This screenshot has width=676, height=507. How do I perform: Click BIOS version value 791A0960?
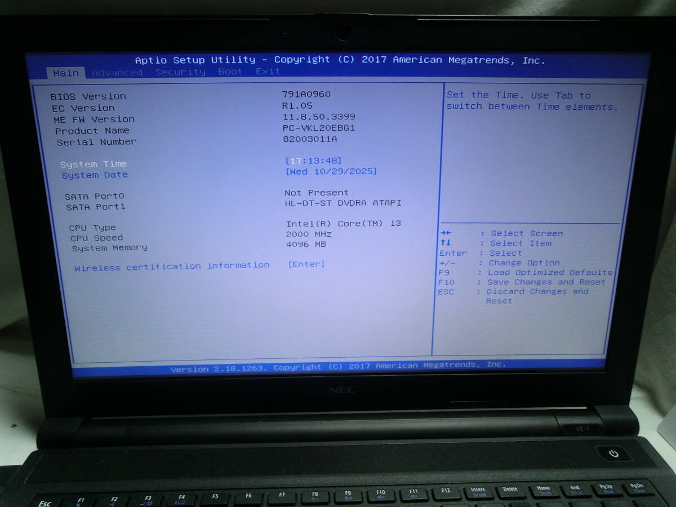306,94
